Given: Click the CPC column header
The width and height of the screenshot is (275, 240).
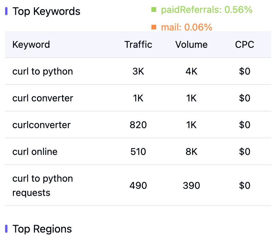Looking at the screenshot, I should point(244,44).
